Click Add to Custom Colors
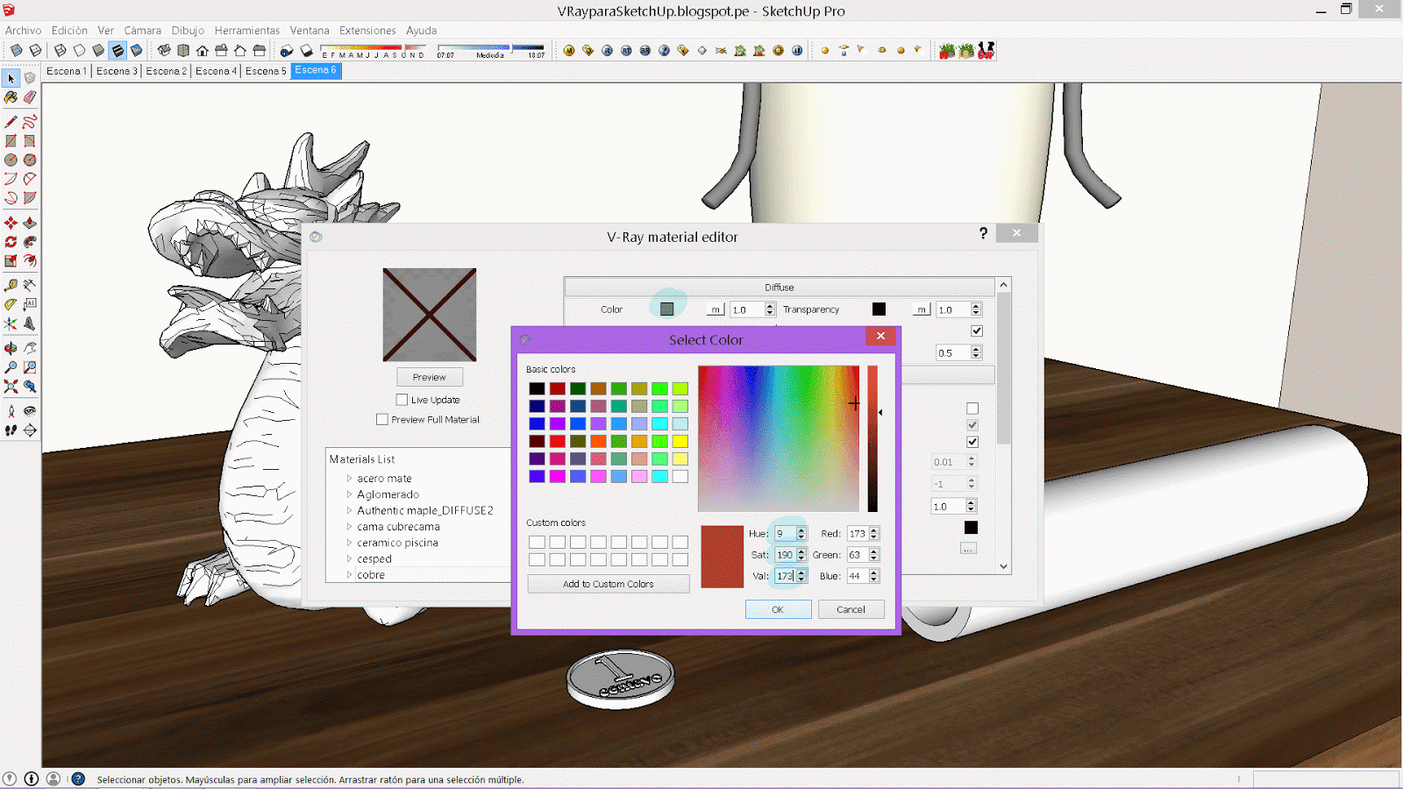Viewport: 1403px width, 789px height. pos(608,584)
